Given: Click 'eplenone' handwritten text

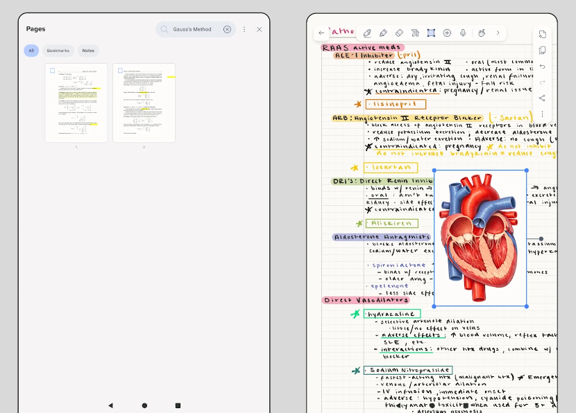Looking at the screenshot, I should (389, 286).
